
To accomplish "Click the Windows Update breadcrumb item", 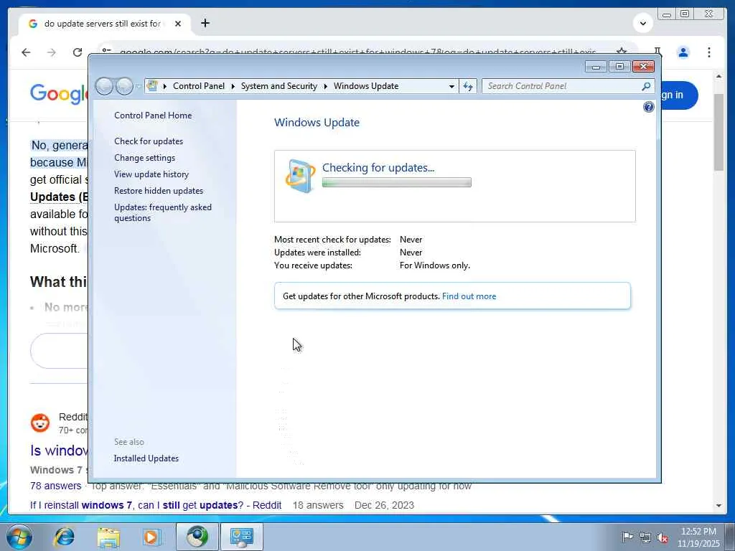I will coord(366,86).
